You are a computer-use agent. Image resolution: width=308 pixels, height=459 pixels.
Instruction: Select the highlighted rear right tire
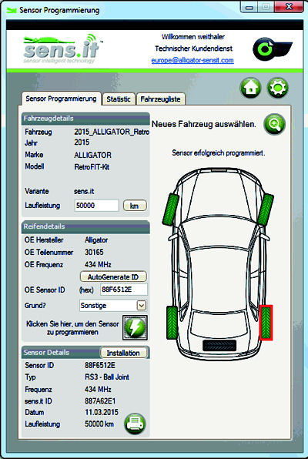pos(266,323)
